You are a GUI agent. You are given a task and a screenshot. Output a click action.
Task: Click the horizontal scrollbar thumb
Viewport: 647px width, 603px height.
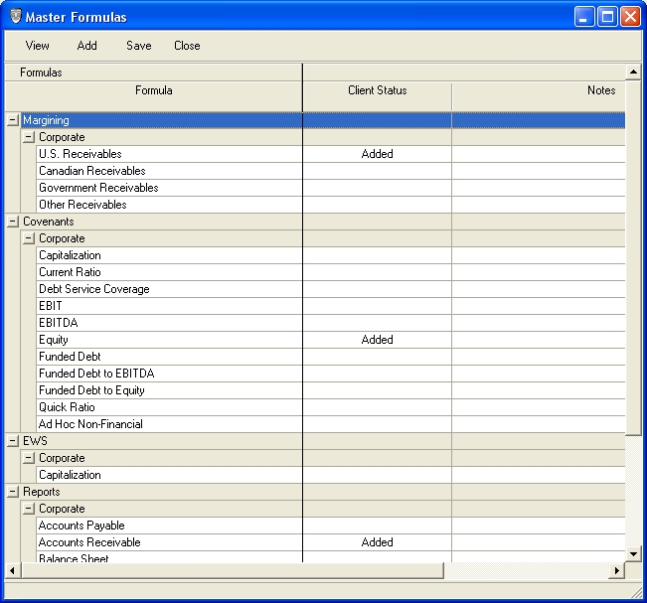pyautogui.click(x=233, y=571)
